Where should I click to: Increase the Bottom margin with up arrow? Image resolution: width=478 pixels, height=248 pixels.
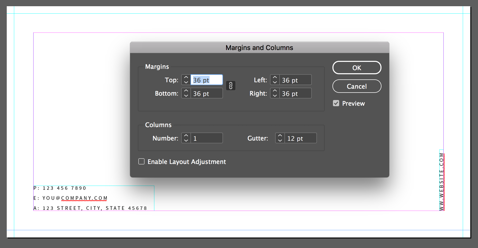(186, 91)
